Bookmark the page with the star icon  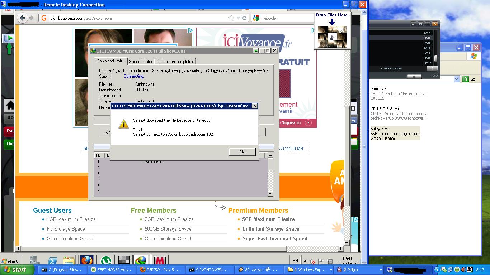pos(231,18)
